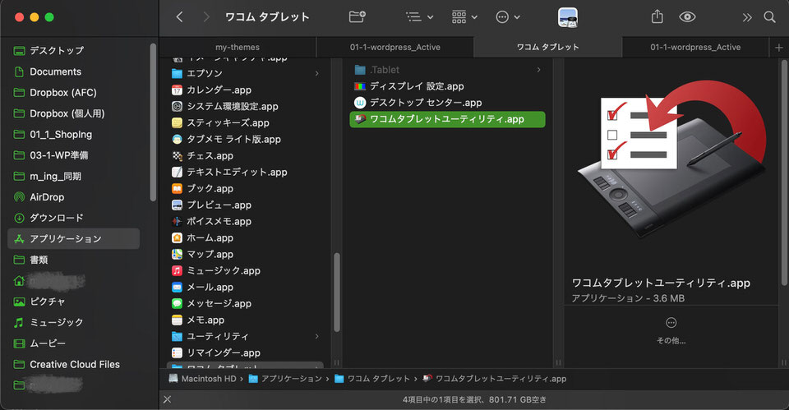Click the ミュージック.app item

pyautogui.click(x=223, y=270)
